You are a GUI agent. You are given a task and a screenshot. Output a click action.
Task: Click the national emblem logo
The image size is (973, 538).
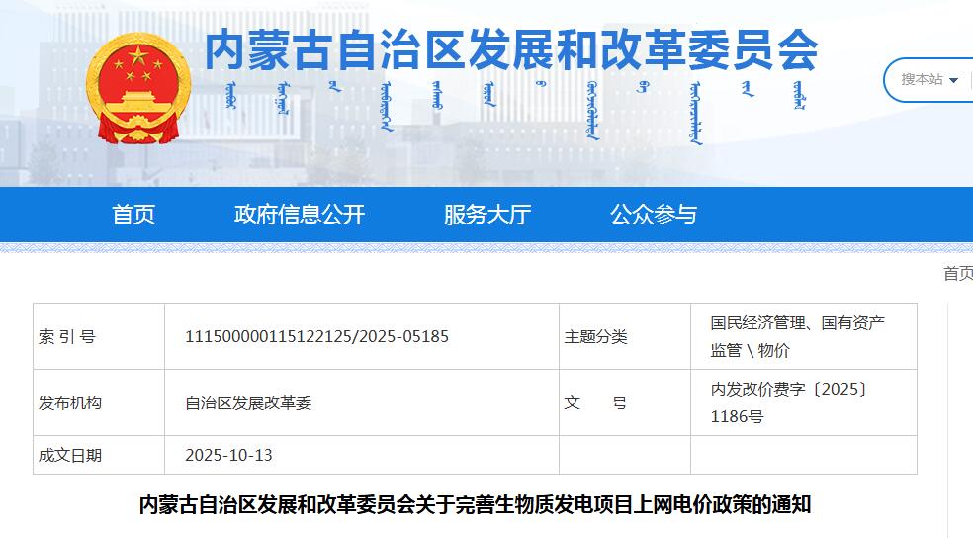click(x=137, y=87)
